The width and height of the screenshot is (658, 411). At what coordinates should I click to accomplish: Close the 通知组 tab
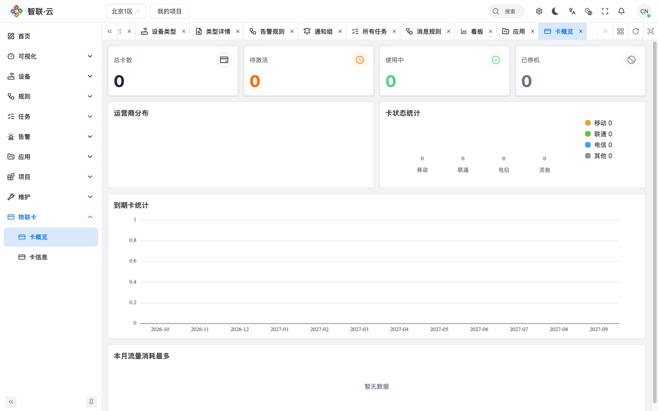point(340,32)
